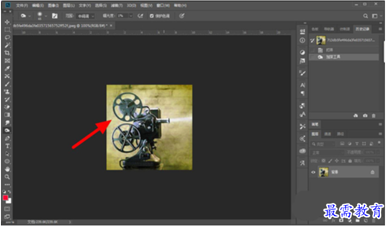Open the Properties panel icon
This screenshot has height=227, width=387.
(x=303, y=32)
